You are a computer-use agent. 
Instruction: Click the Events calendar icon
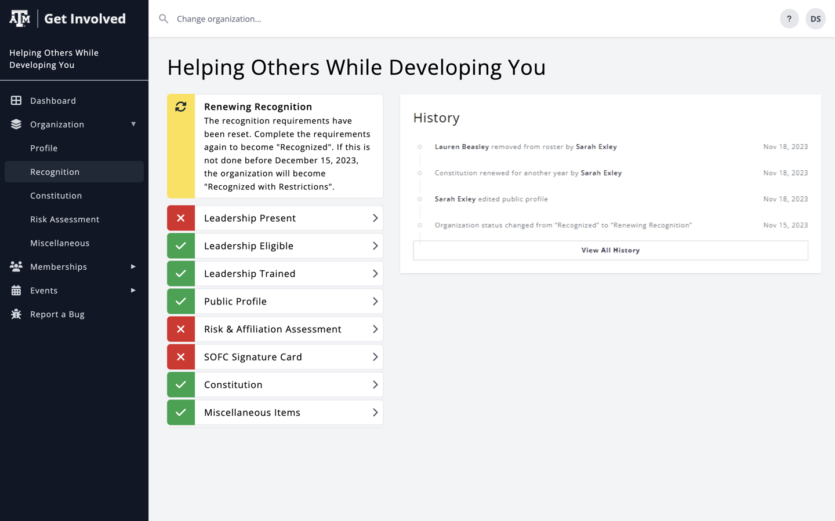[x=16, y=291]
